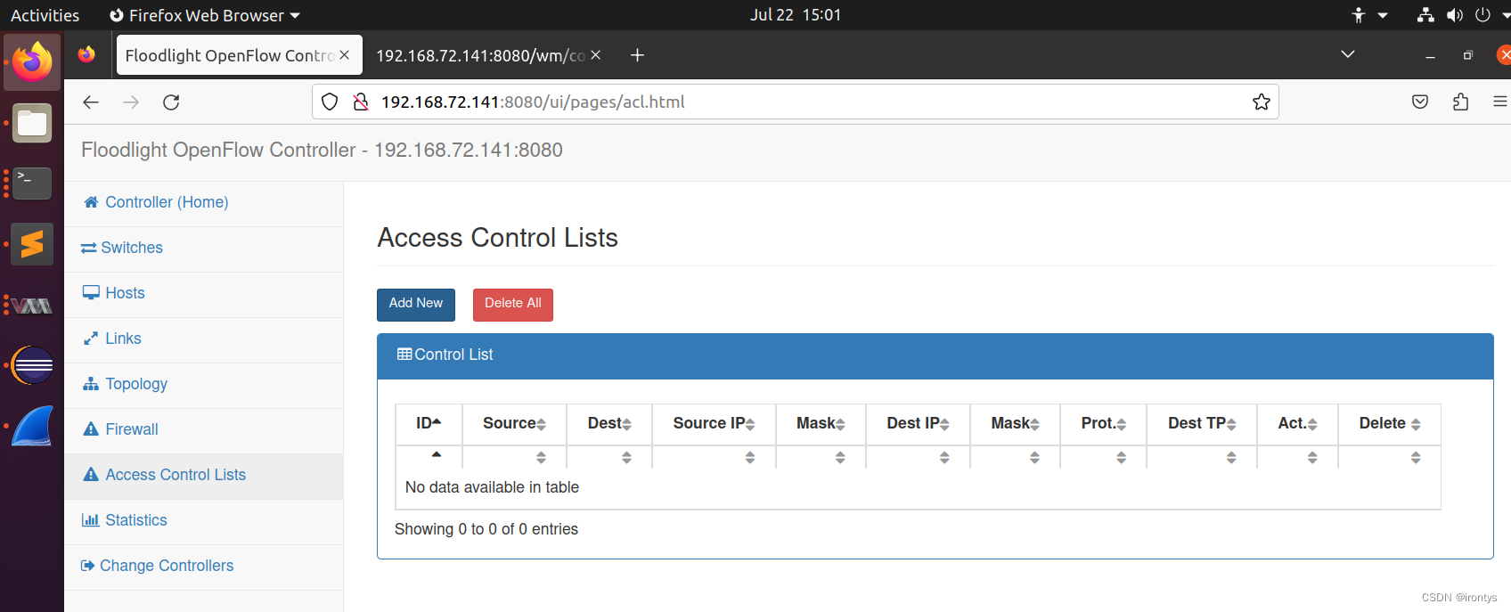Screen dimensions: 1511x612
Task: Close the Floodlight OpenFlow Controller tab
Action: [x=344, y=55]
